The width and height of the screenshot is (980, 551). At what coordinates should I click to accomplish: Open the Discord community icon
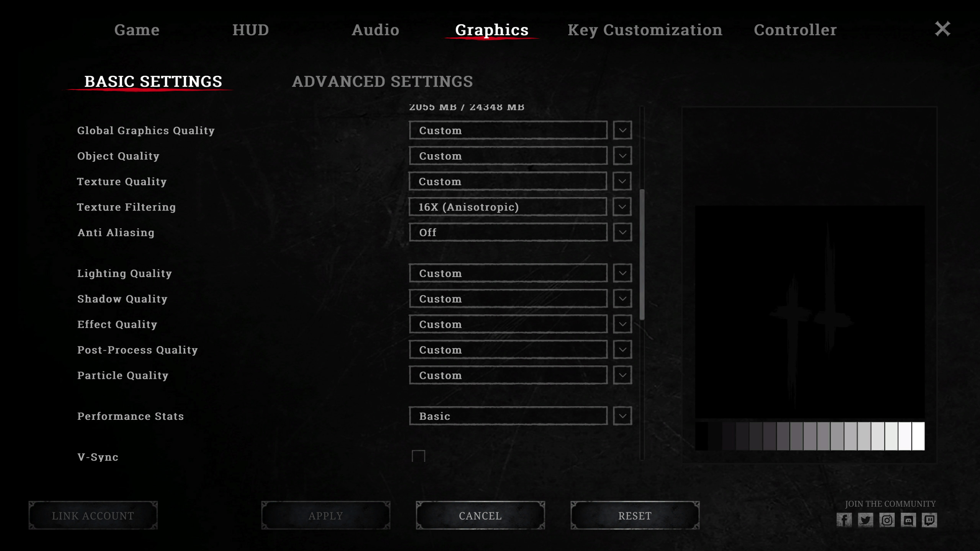[908, 520]
